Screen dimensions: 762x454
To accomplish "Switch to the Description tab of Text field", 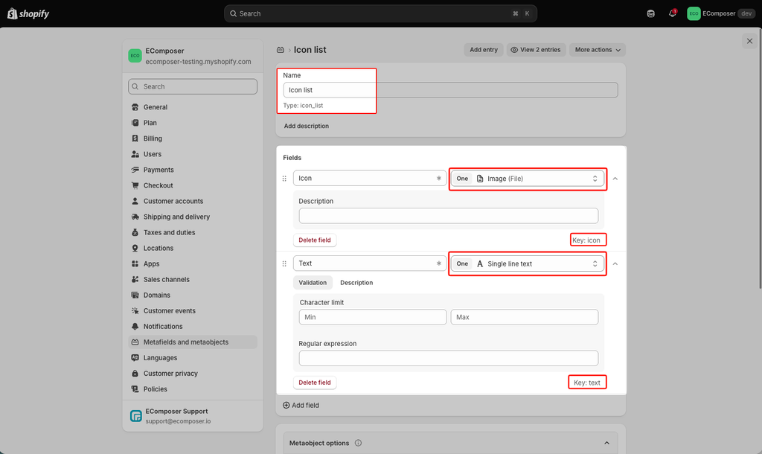I will point(356,282).
